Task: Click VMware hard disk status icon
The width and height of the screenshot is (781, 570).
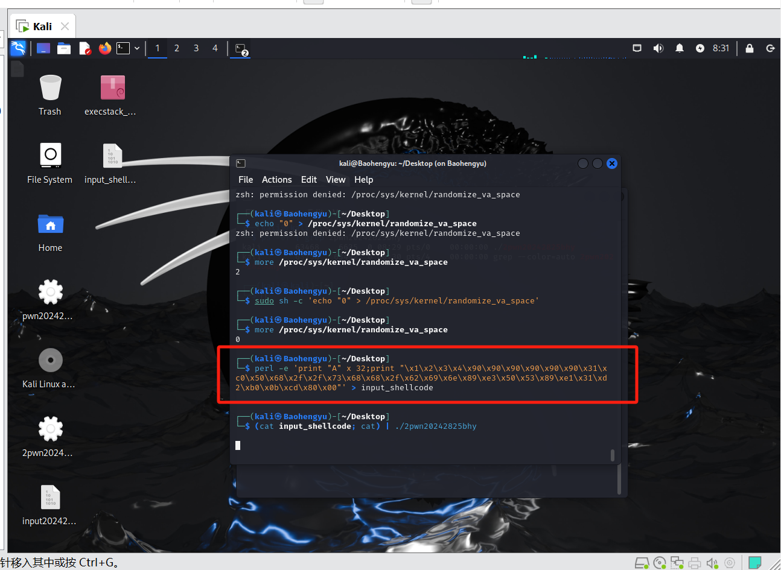Action: click(x=642, y=563)
